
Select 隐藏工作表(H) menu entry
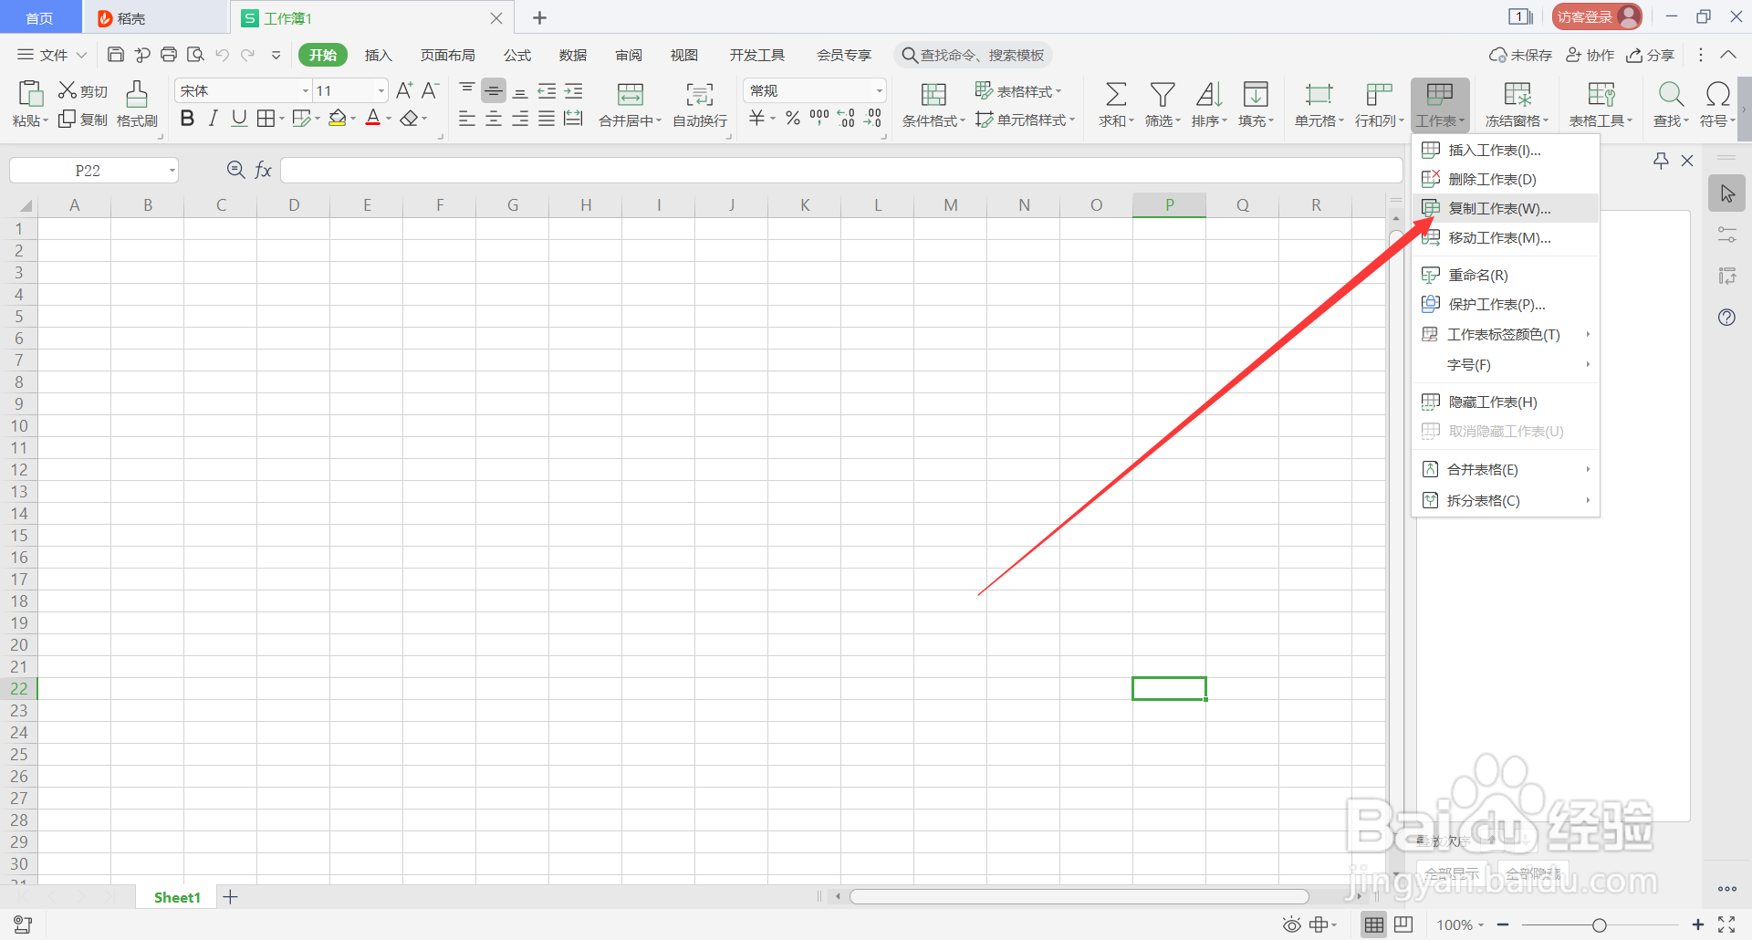tap(1506, 402)
